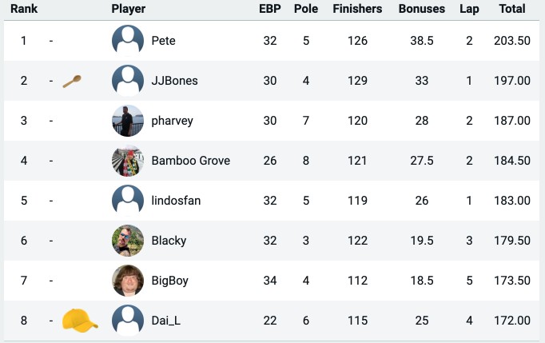Image resolution: width=545 pixels, height=343 pixels.
Task: Open the pharvey player name link
Action: 172,121
